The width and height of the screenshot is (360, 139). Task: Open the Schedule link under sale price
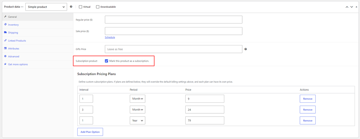pyautogui.click(x=110, y=37)
